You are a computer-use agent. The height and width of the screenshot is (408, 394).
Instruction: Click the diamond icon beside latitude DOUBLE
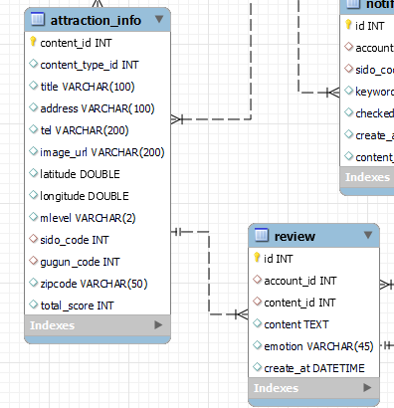point(33,173)
